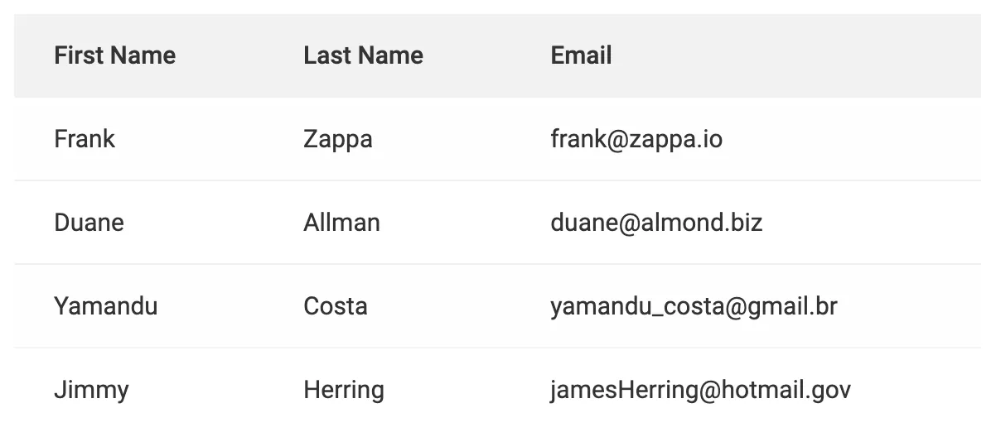Click the Herring last name cell

(x=343, y=390)
